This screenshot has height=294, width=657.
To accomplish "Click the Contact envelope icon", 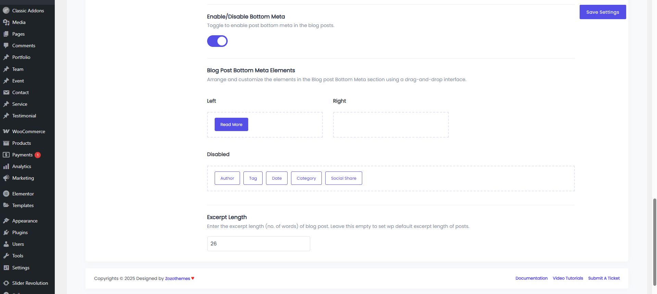I will [x=6, y=92].
